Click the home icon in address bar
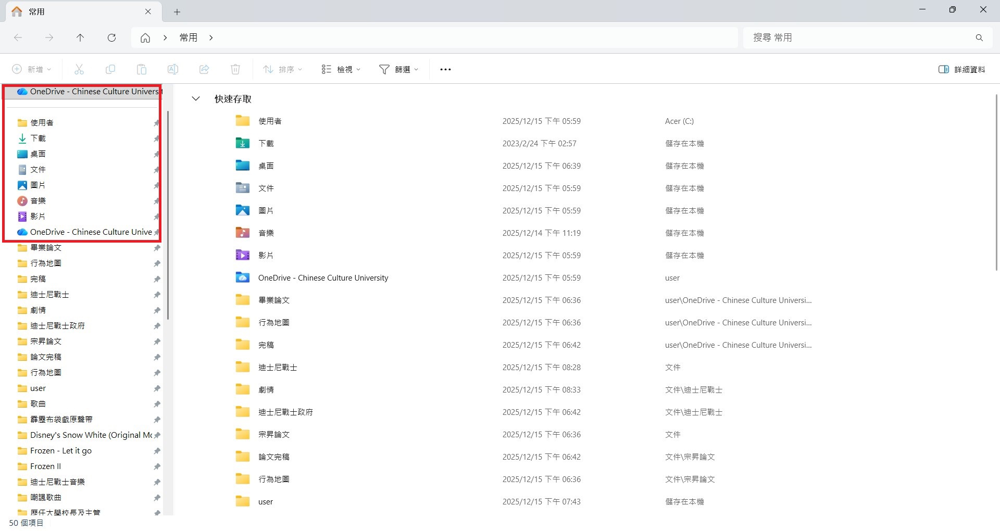This screenshot has width=1000, height=531. [x=145, y=37]
